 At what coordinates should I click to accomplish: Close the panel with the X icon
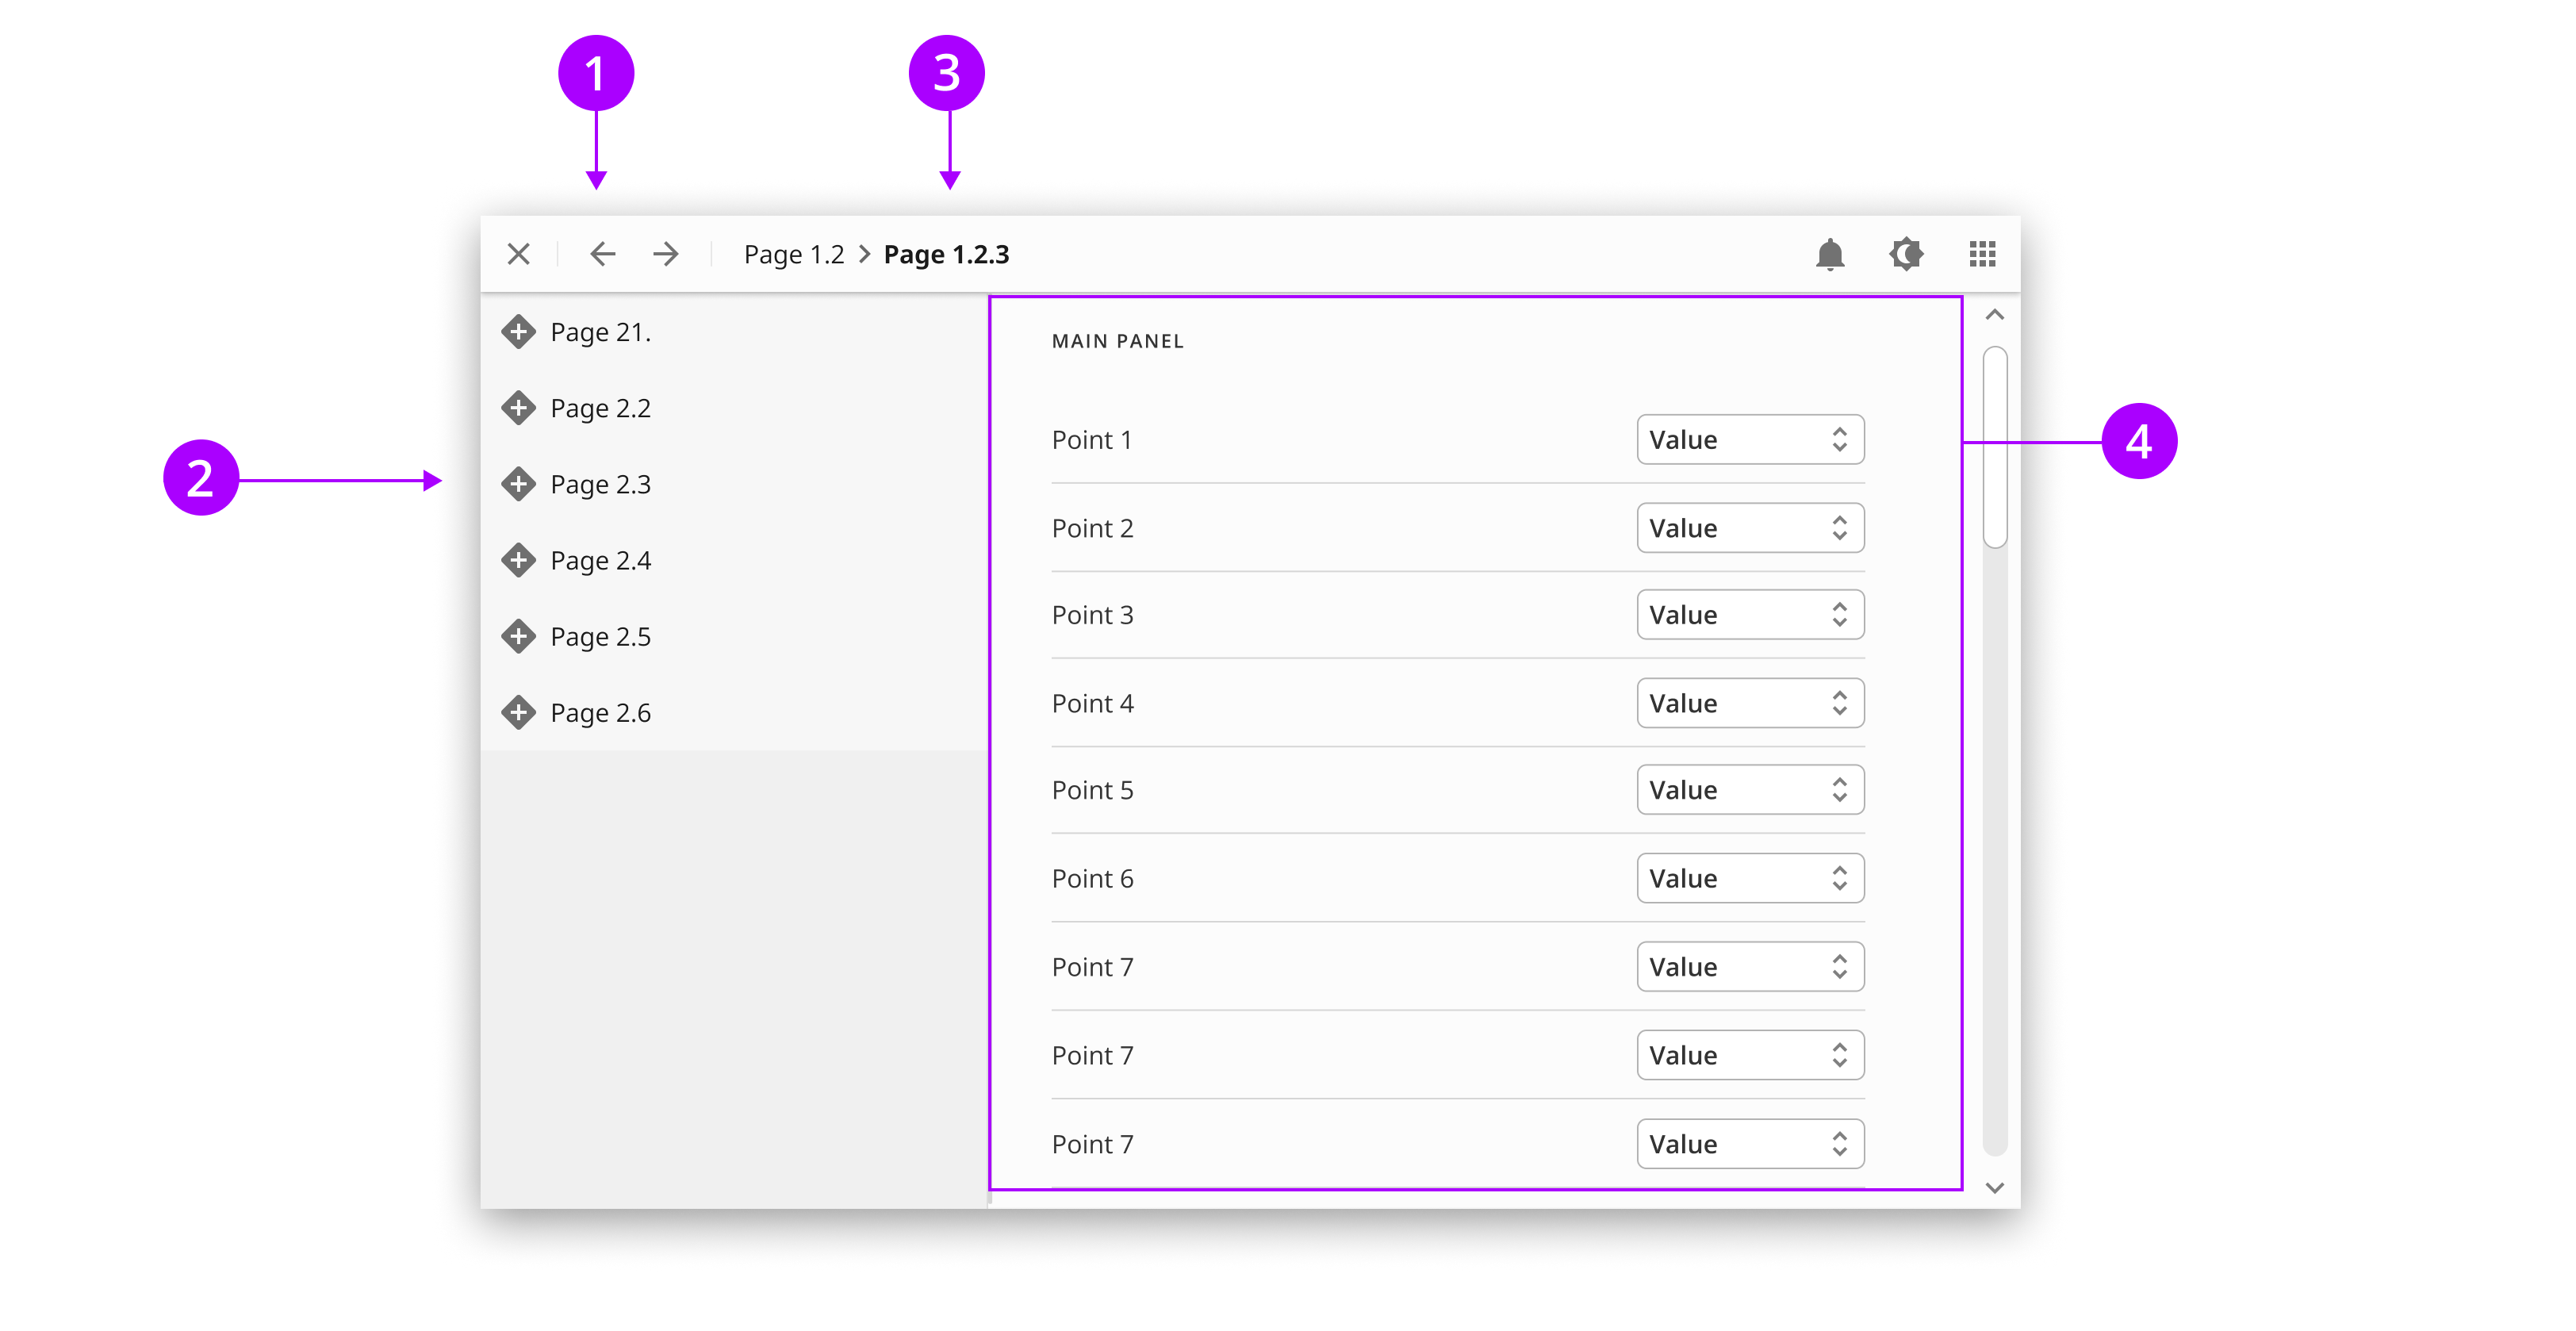click(518, 254)
